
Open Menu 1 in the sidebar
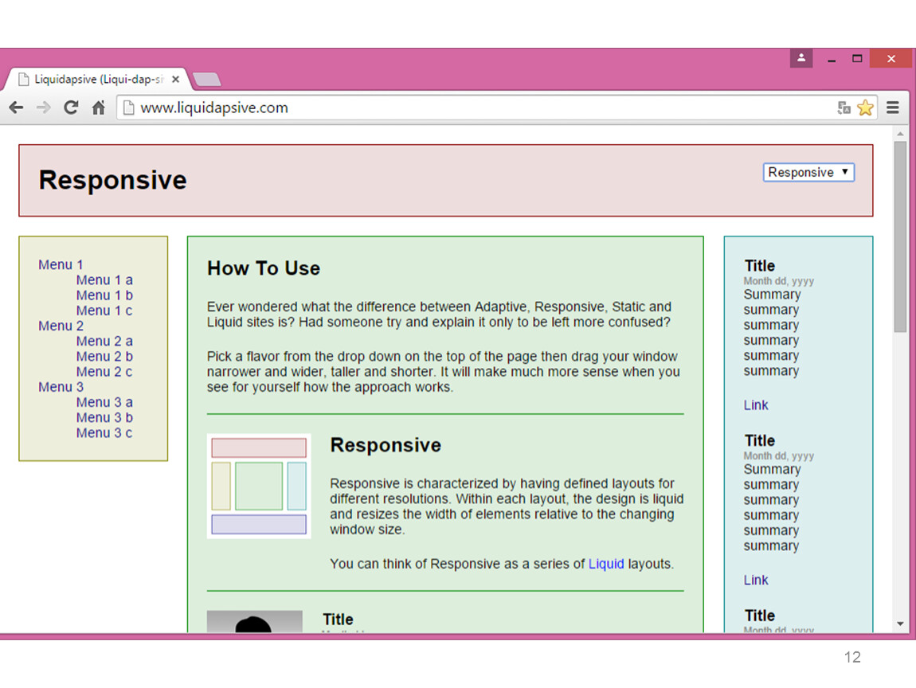point(61,264)
